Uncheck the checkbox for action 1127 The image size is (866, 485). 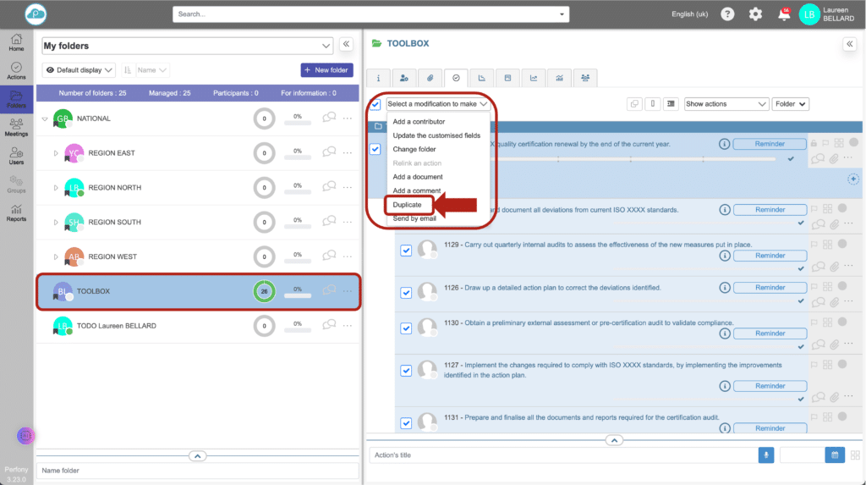(405, 370)
